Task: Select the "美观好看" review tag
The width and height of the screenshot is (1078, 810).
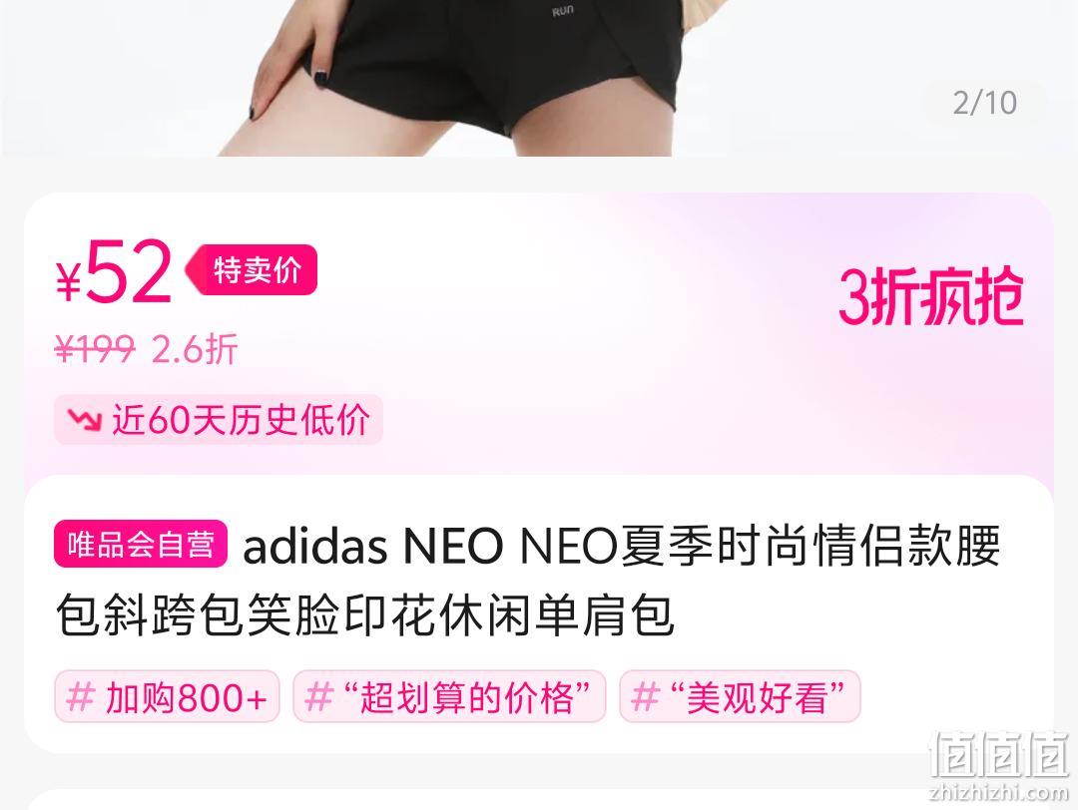Action: pyautogui.click(x=740, y=696)
